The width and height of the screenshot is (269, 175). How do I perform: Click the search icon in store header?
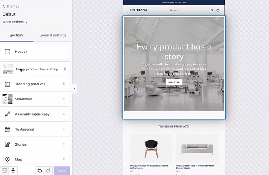coord(212,10)
